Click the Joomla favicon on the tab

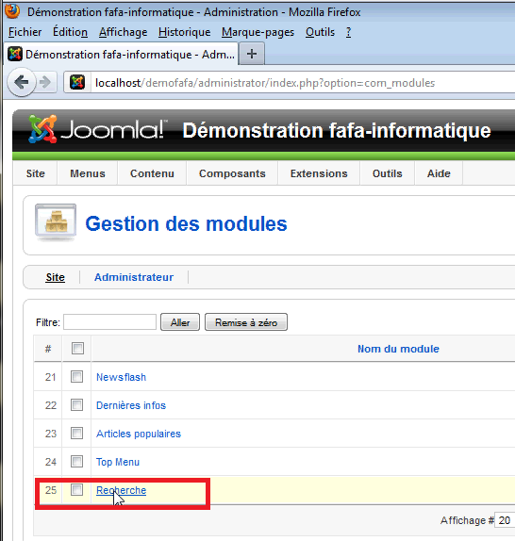click(x=15, y=54)
